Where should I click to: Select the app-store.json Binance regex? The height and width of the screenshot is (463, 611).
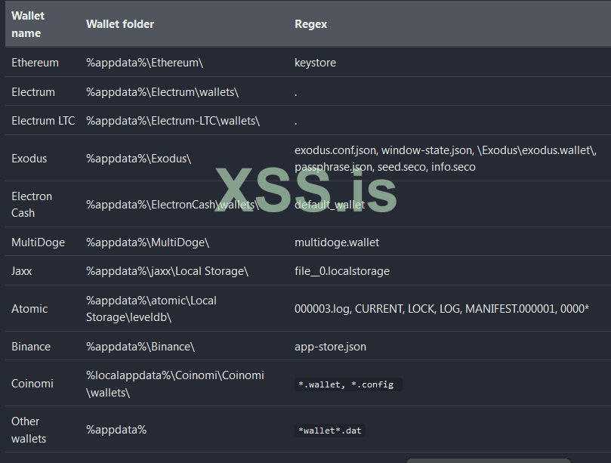click(330, 347)
